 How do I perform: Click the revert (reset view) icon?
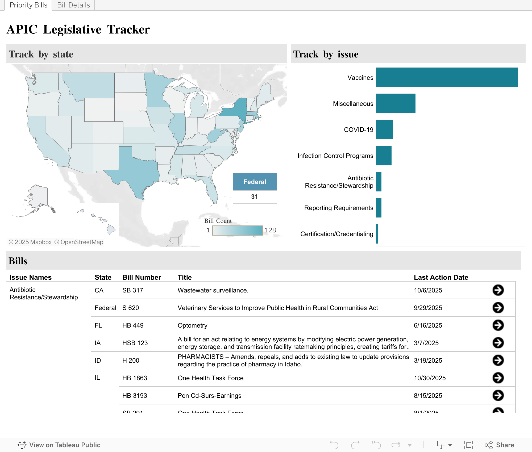(x=376, y=445)
